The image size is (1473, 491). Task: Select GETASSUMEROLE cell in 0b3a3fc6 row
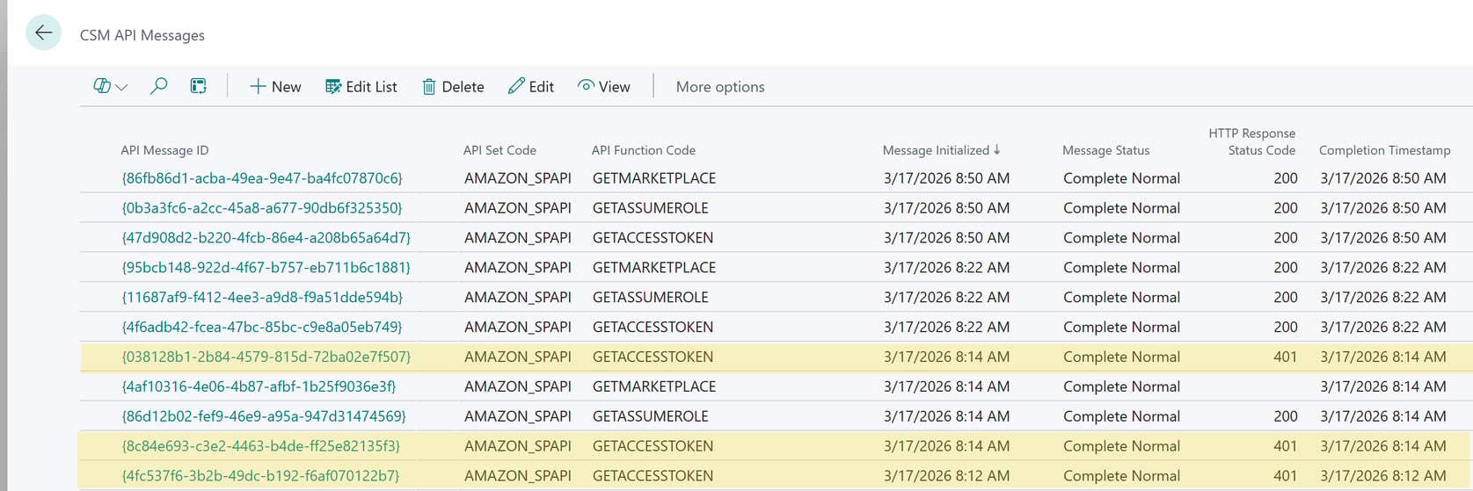tap(651, 208)
